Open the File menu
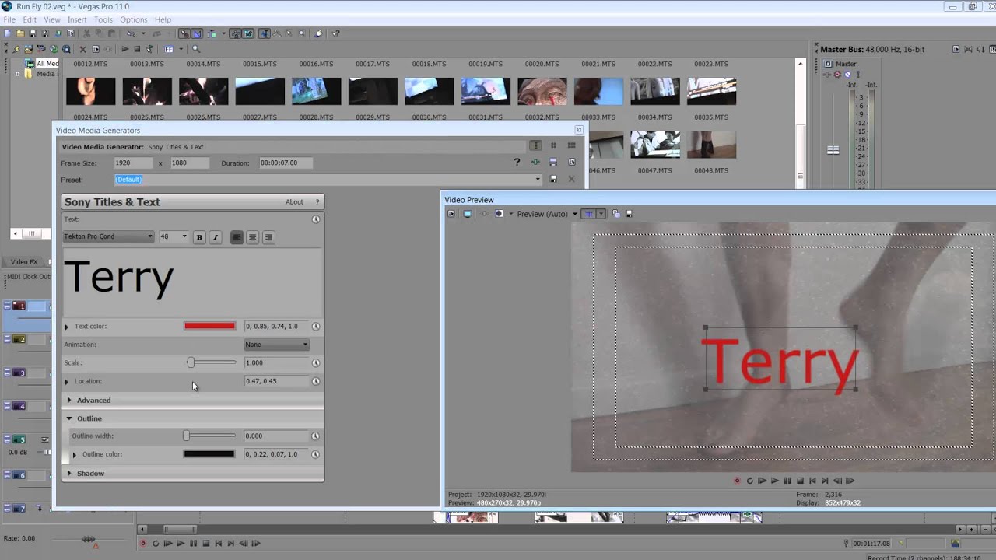The height and width of the screenshot is (560, 996). click(x=9, y=19)
